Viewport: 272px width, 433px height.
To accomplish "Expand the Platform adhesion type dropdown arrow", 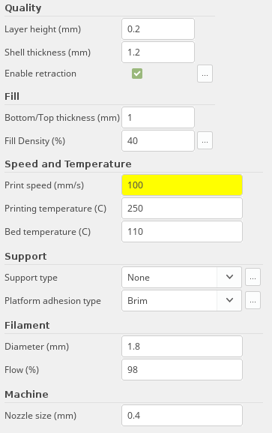I will (229, 300).
